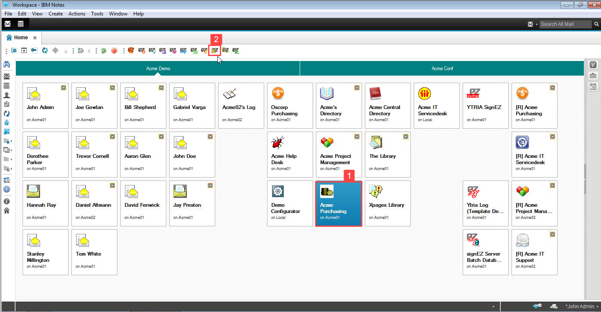Click the binoculars search icon in the sidebar
Viewport: 601px width, 312px height.
coord(7,64)
